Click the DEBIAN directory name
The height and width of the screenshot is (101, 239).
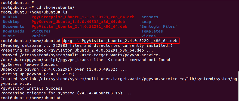(x=10, y=17)
